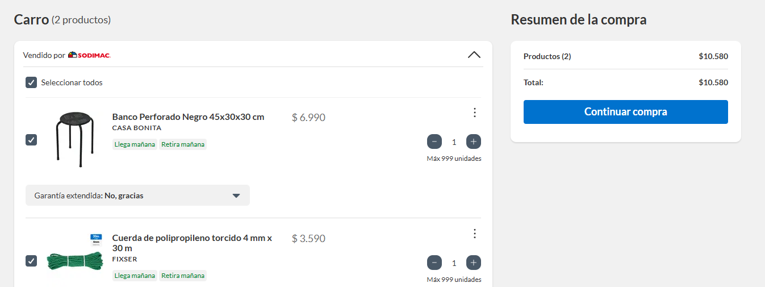Click the Banco Perforado quantity field

pyautogui.click(x=454, y=142)
